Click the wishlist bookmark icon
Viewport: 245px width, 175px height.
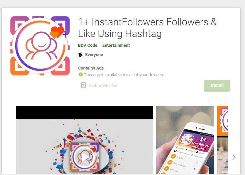pyautogui.click(x=83, y=85)
